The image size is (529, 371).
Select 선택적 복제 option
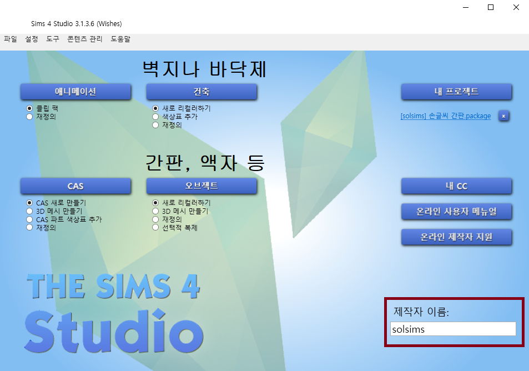point(175,228)
